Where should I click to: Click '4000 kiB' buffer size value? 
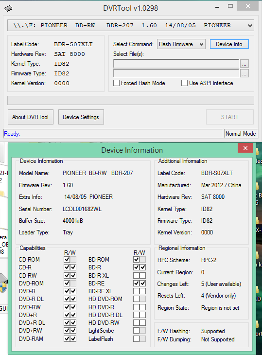pos(73,221)
